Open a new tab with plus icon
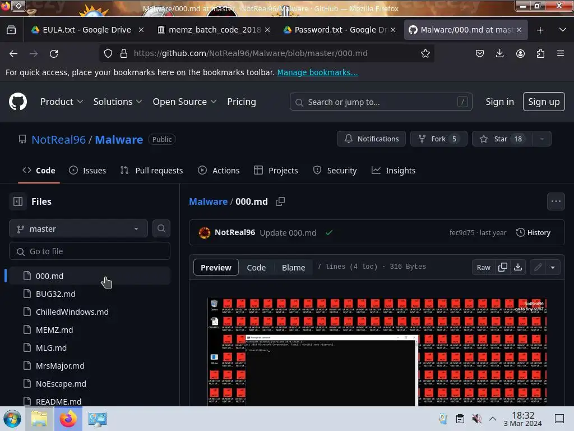This screenshot has height=431, width=574. tap(540, 30)
